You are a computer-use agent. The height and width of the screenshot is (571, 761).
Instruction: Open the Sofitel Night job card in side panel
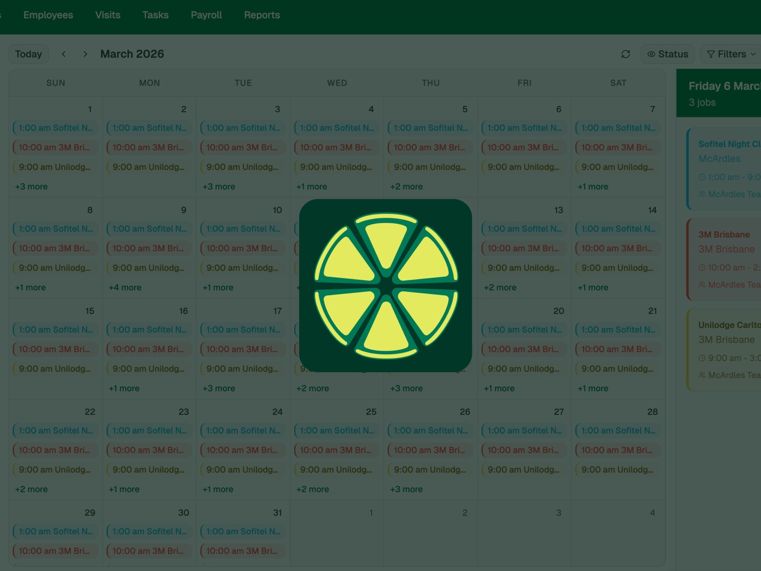[724, 169]
